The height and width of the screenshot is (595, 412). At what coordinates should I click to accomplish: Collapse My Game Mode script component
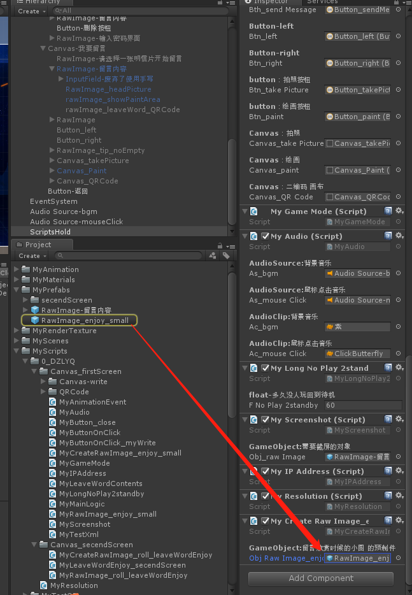click(245, 211)
